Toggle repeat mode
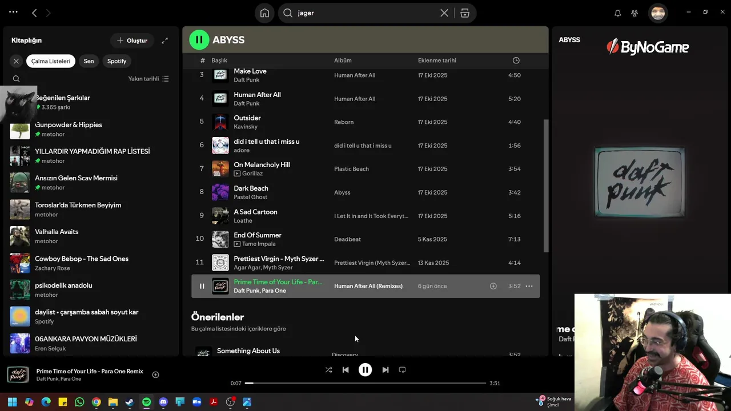 point(402,370)
